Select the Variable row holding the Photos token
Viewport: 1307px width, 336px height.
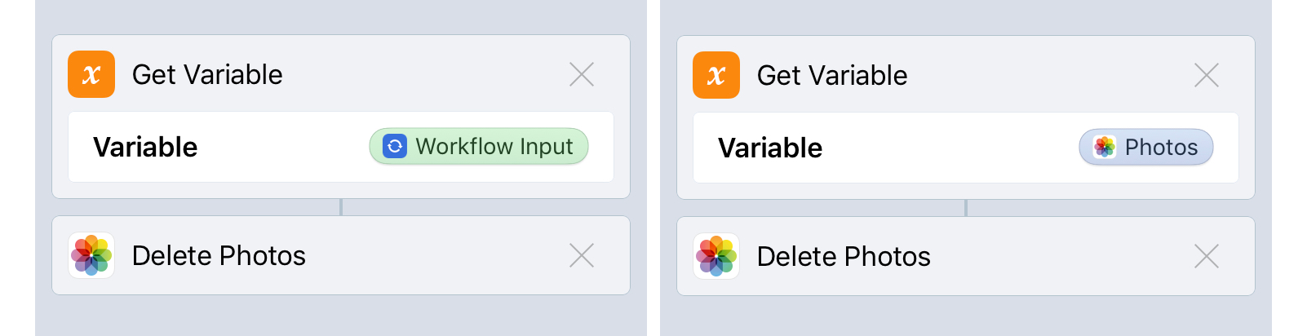click(938, 148)
